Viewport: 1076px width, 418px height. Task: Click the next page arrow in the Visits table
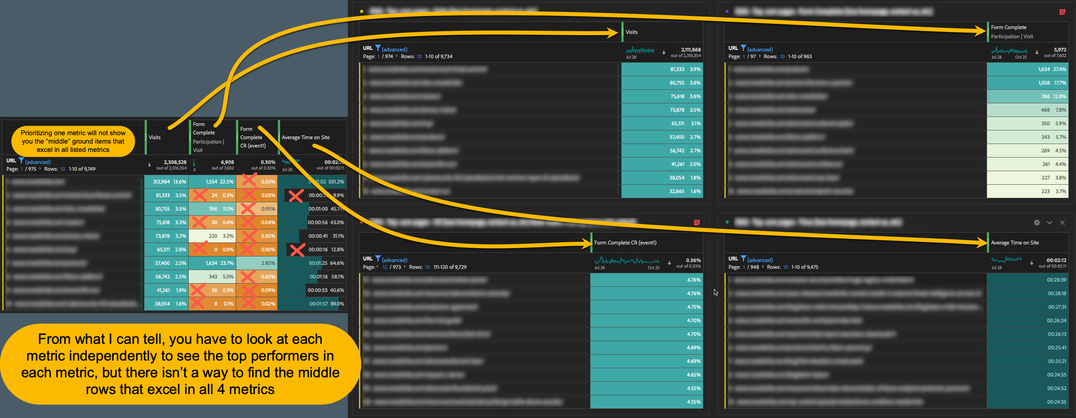click(x=396, y=56)
